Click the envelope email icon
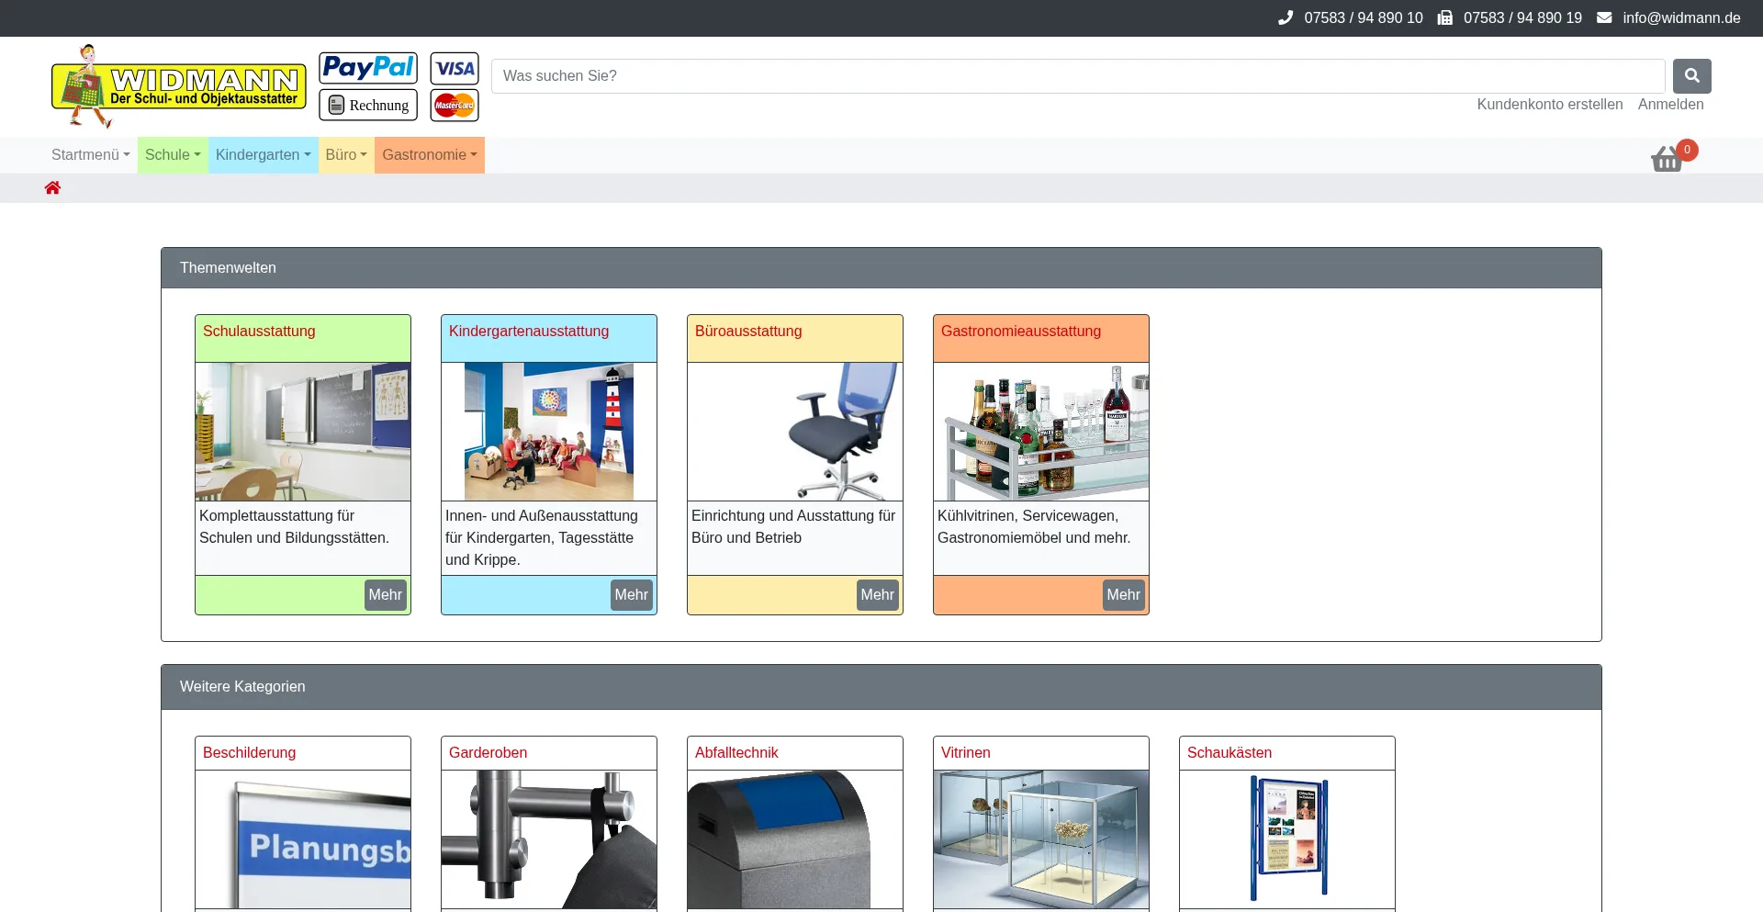The image size is (1763, 912). click(x=1604, y=17)
